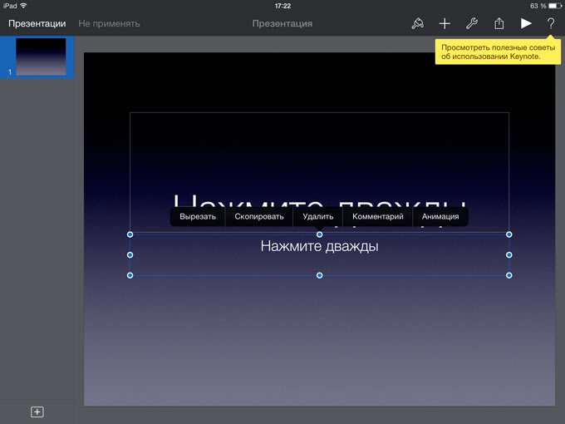Add a new slide with plus button

[x=37, y=412]
